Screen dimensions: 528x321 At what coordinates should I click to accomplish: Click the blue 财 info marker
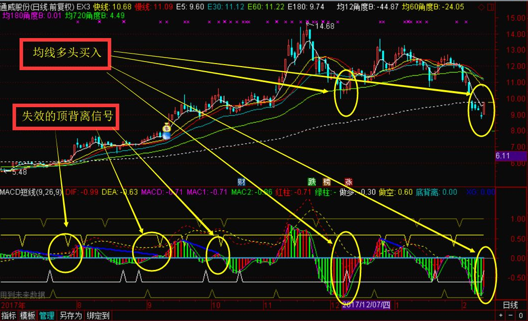pyautogui.click(x=241, y=182)
